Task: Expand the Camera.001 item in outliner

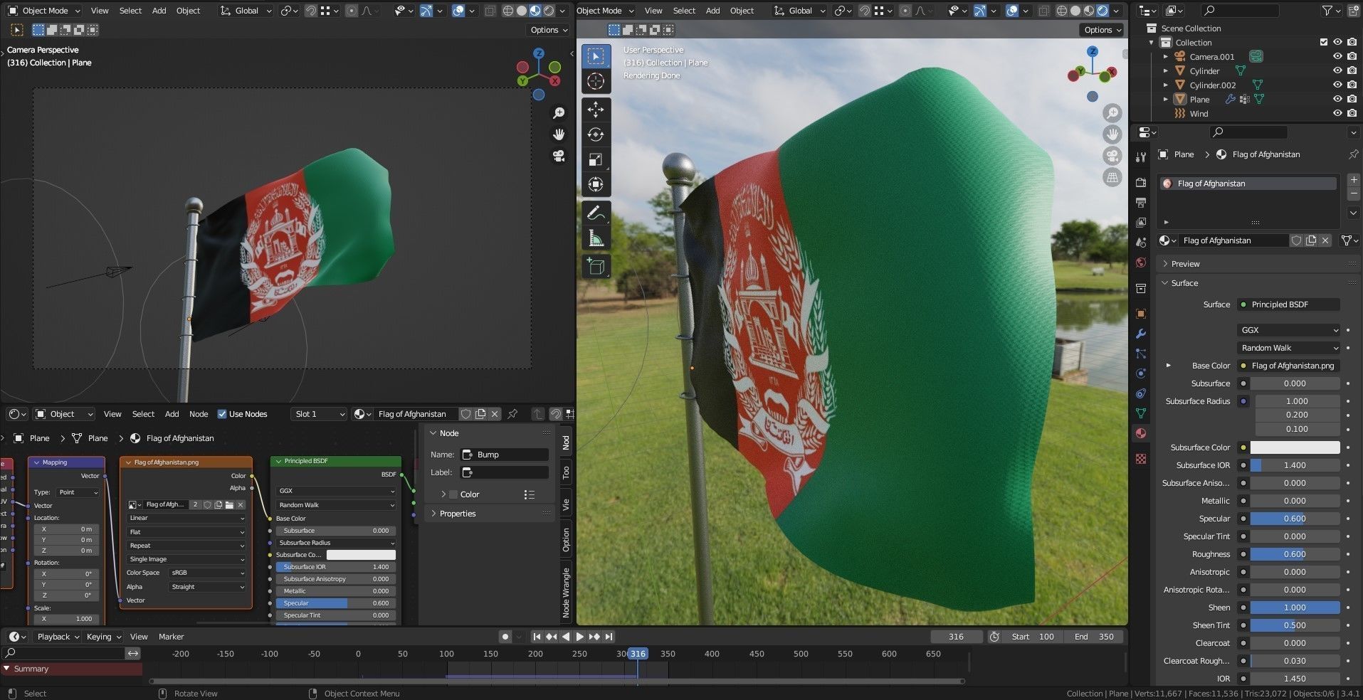Action: pos(1165,56)
